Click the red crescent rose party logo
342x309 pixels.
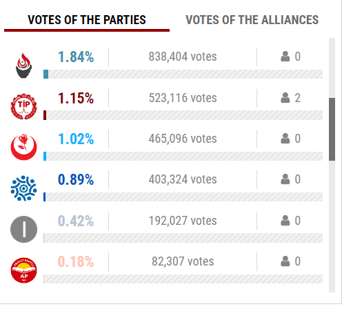click(x=23, y=147)
